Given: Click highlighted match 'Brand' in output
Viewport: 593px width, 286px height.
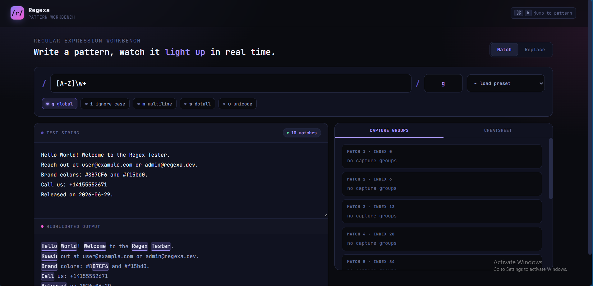Looking at the screenshot, I should point(49,266).
